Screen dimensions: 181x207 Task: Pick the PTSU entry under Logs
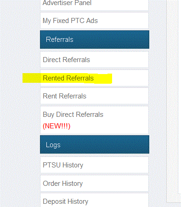point(94,165)
